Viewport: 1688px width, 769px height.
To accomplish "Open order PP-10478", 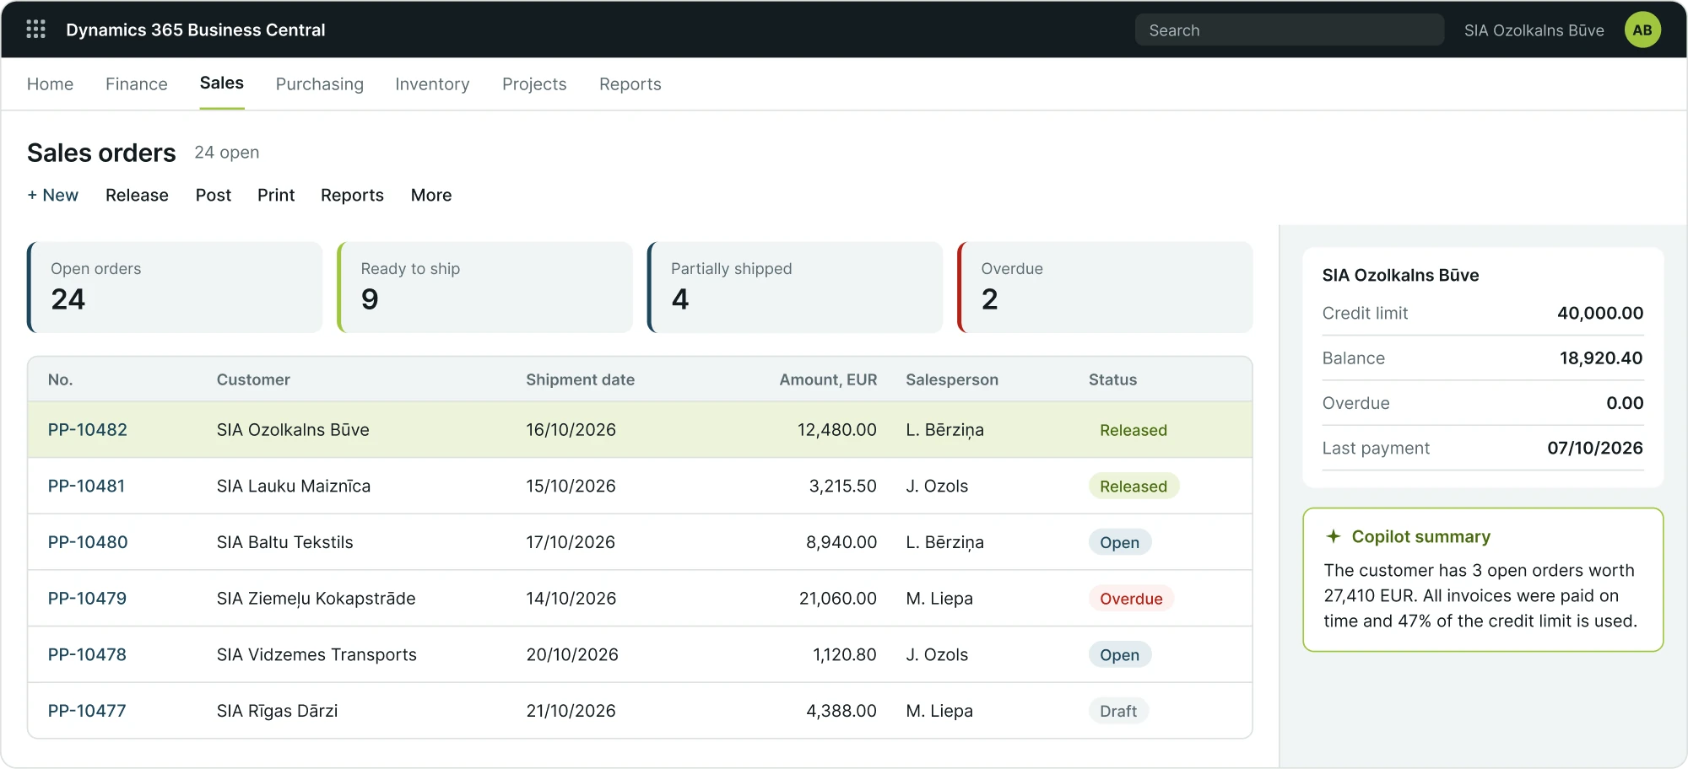I will pyautogui.click(x=87, y=654).
